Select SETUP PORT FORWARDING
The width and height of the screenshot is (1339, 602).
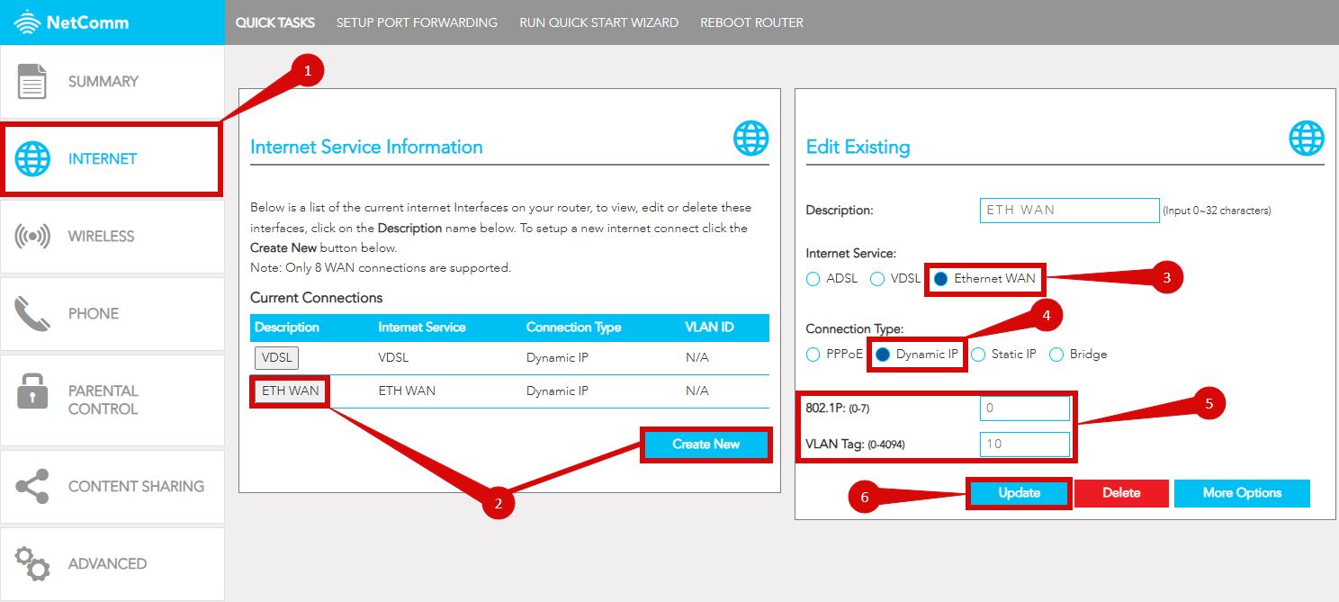pos(417,22)
